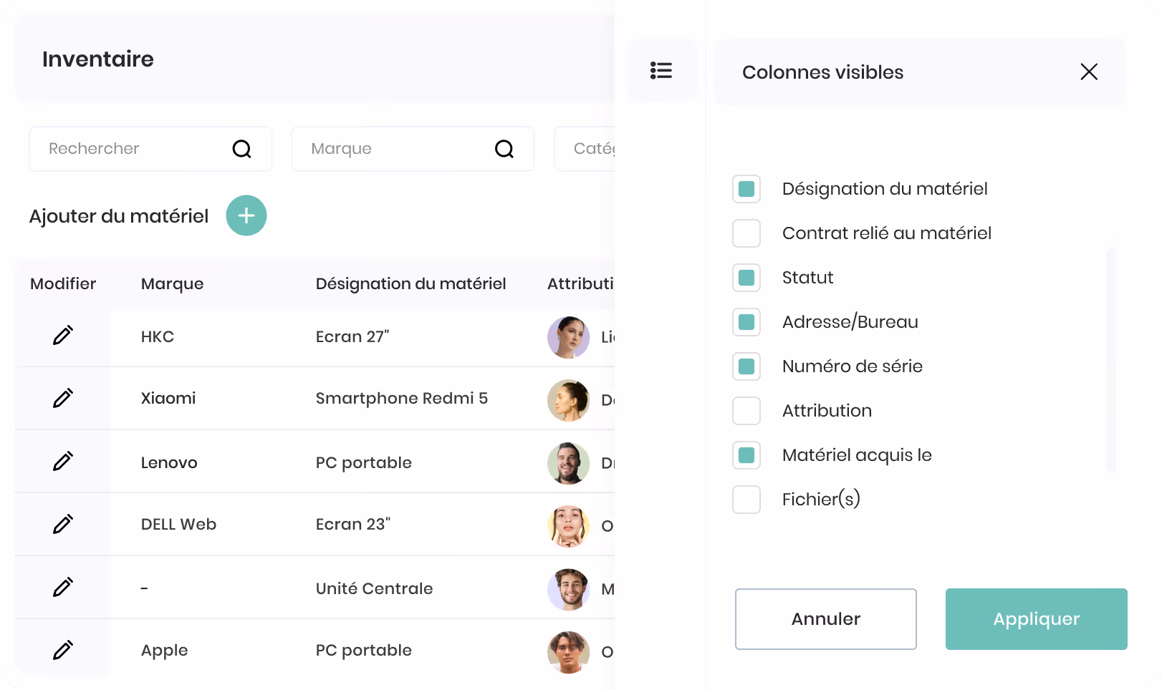The width and height of the screenshot is (1162, 690).
Task: Open edit for the Lenovo row
Action: pos(63,461)
